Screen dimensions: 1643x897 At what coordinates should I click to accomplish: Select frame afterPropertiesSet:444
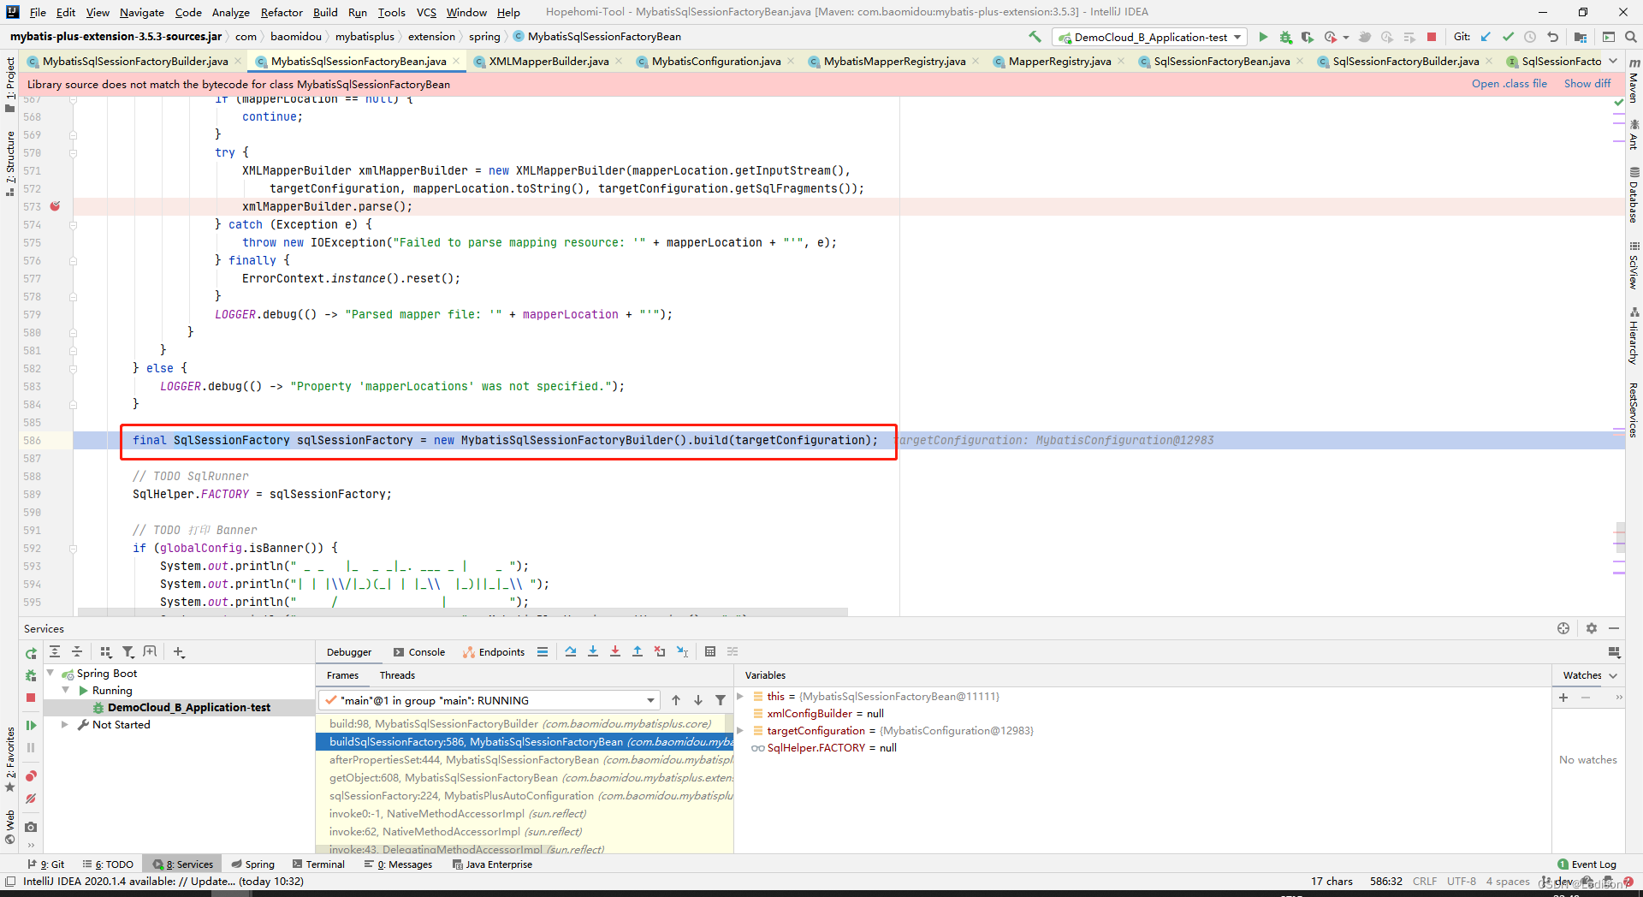coord(525,760)
